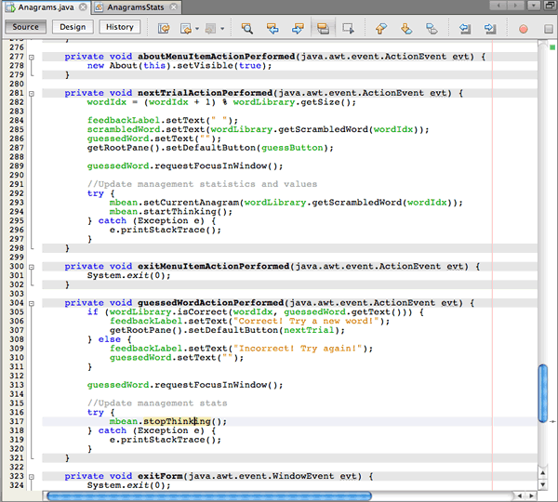Viewport: 558px width, 502px height.
Task: Switch the editor to Design view
Action: 73,27
